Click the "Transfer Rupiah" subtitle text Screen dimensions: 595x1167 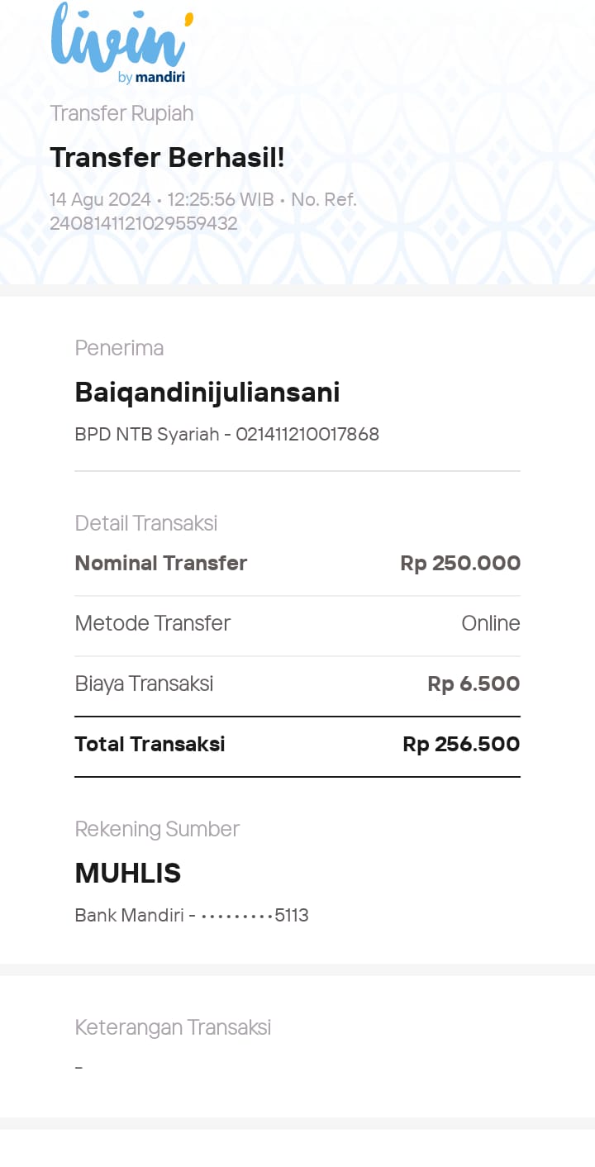coord(121,113)
